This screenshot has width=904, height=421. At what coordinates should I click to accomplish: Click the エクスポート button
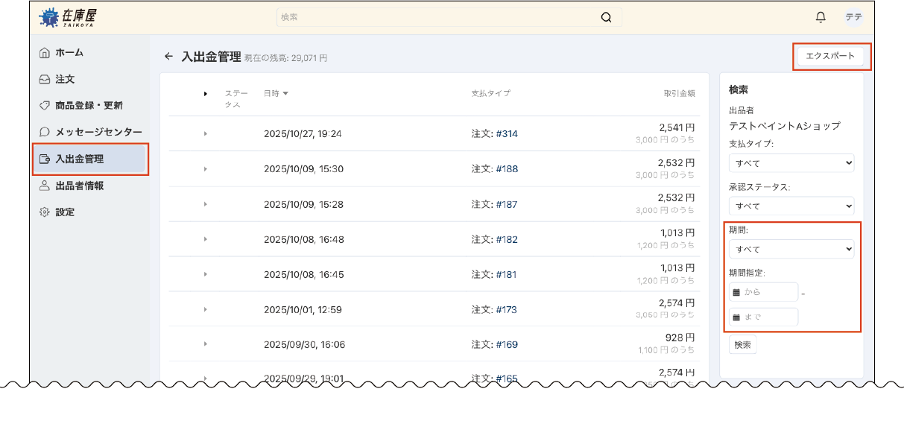(830, 56)
